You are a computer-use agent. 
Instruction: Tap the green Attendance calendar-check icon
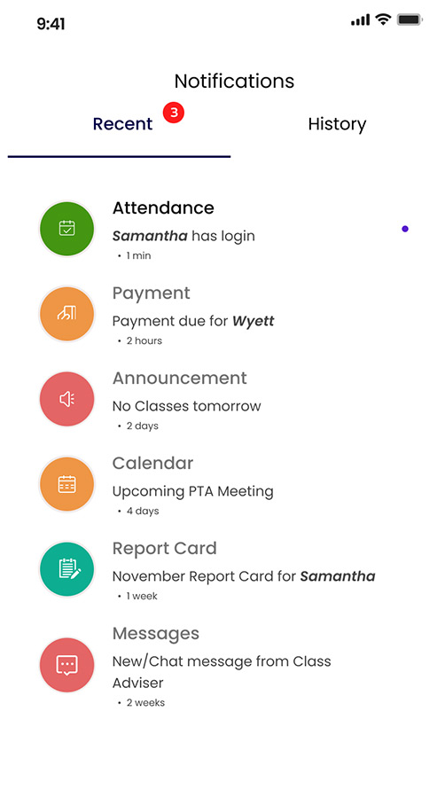(67, 229)
